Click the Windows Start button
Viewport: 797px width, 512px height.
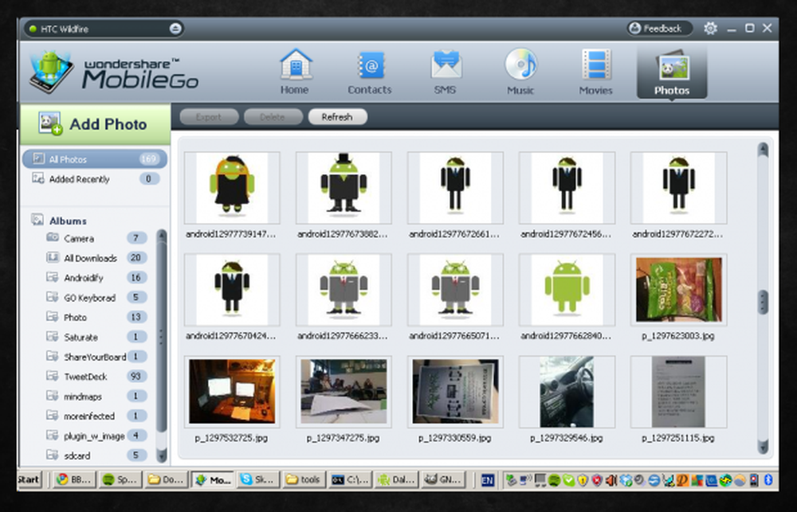[x=29, y=479]
